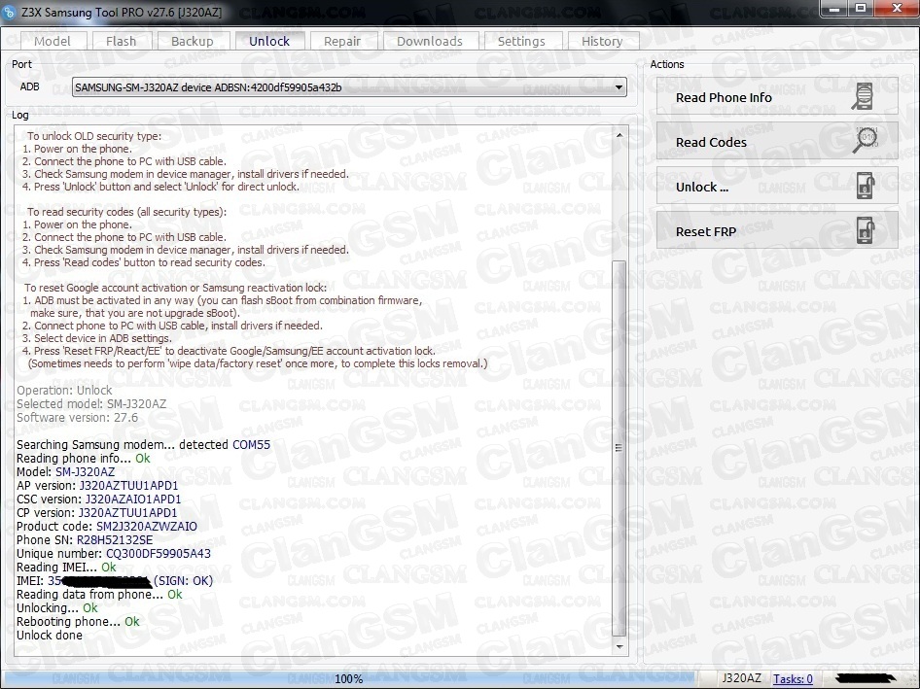Click 'To reset Google account activation' heading line
Viewport: 920px width, 689px height.
(x=175, y=288)
